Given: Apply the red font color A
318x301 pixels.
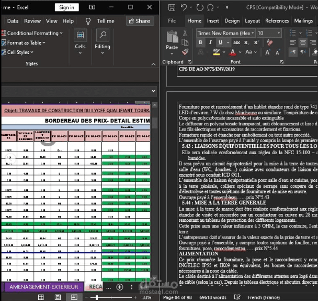Looking at the screenshot, I should 233,52.
